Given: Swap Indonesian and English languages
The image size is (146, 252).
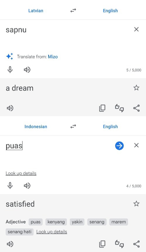Looking at the screenshot, I should [73, 126].
